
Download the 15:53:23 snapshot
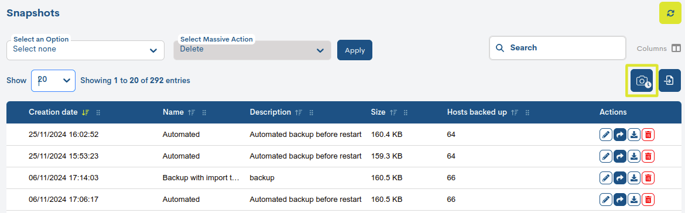(634, 156)
